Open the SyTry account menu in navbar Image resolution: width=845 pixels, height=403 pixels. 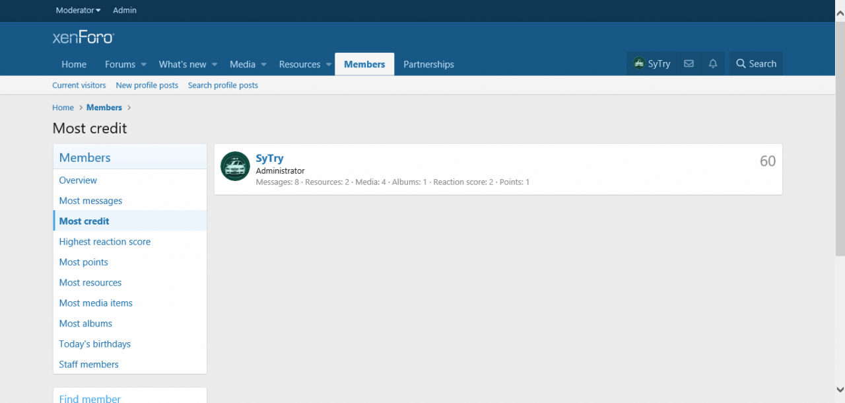point(652,64)
